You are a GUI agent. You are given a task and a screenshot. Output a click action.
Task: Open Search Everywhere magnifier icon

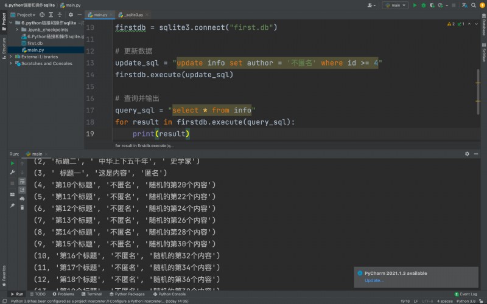tap(474, 5)
